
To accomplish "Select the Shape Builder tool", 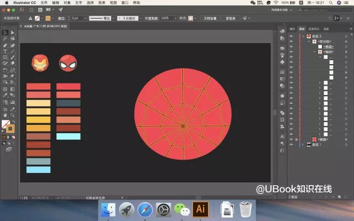I will (5, 82).
